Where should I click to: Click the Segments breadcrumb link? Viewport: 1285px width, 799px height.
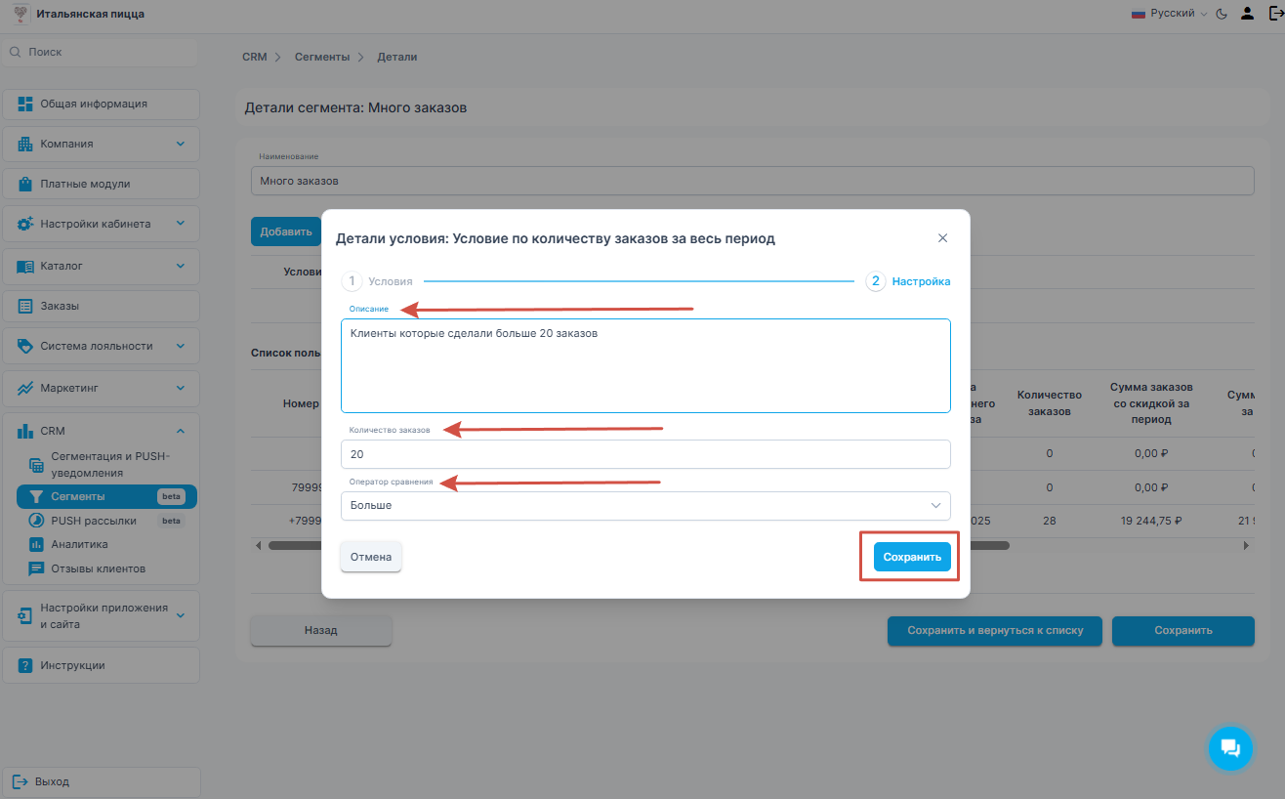(322, 57)
